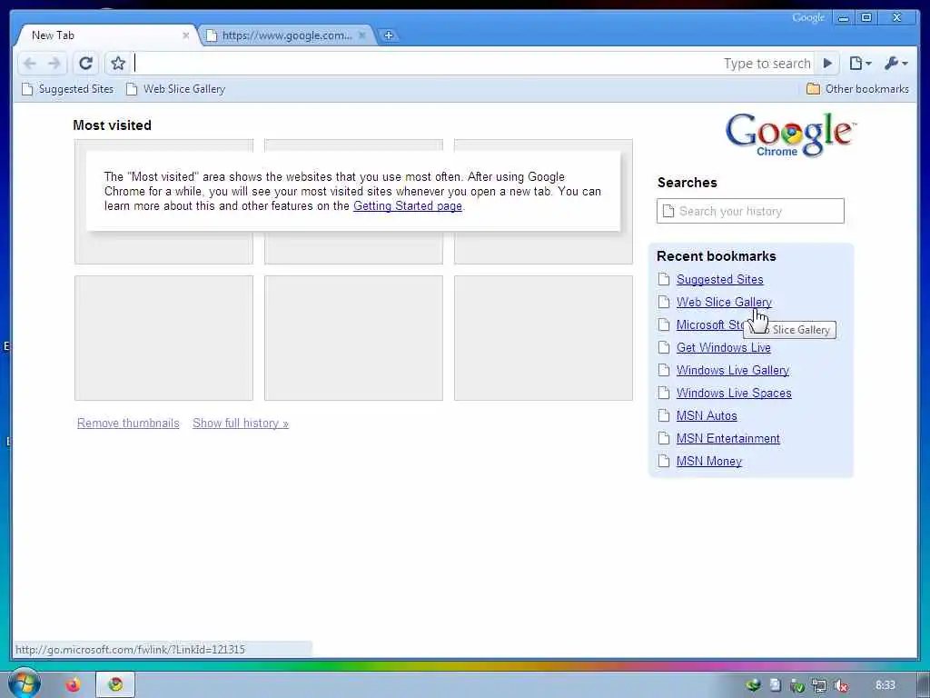Open MSN Money bookmark
The width and height of the screenshot is (930, 698).
tap(708, 461)
